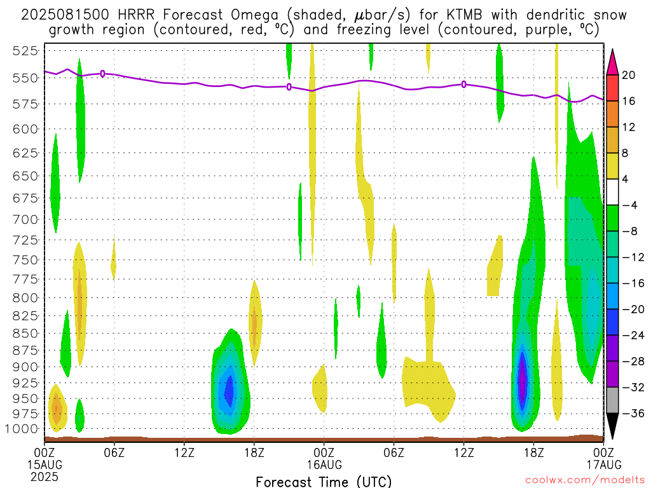651x488 pixels.
Task: Click the 00Z 16AUG time label
Action: click(324, 458)
